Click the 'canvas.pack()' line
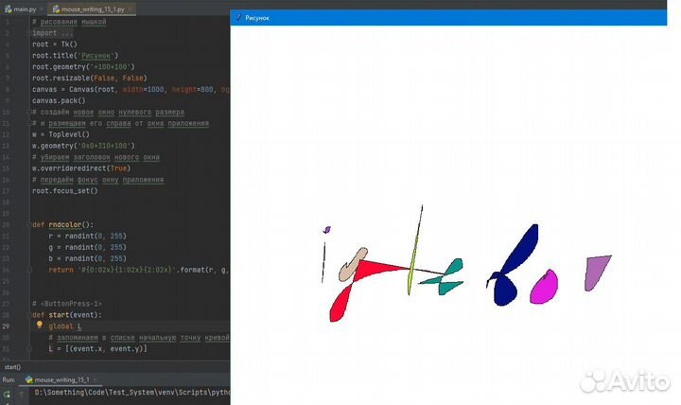 pos(59,101)
